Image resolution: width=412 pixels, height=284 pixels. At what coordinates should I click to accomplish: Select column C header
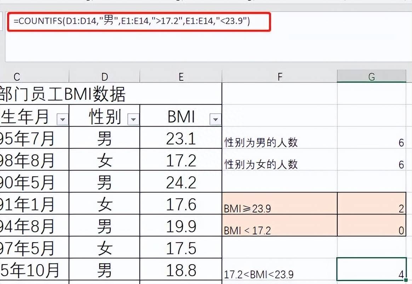point(17,76)
